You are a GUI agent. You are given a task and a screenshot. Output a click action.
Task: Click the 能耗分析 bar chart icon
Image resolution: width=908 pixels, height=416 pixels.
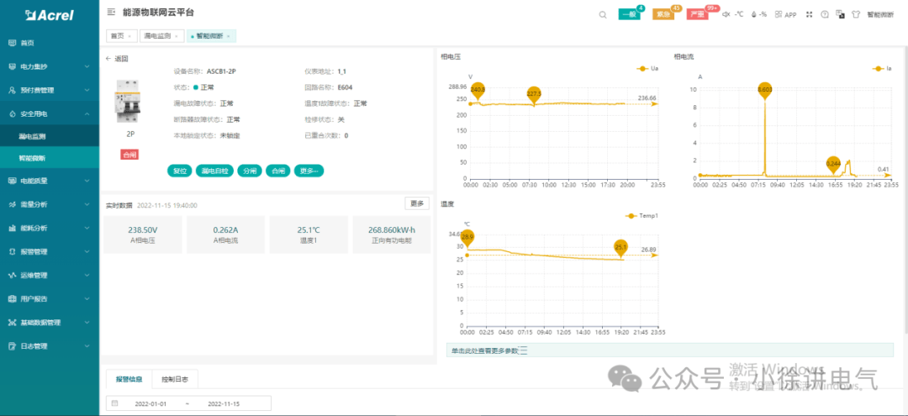(x=12, y=228)
